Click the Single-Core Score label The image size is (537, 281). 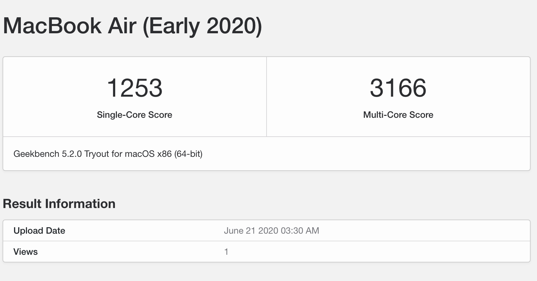pyautogui.click(x=134, y=115)
